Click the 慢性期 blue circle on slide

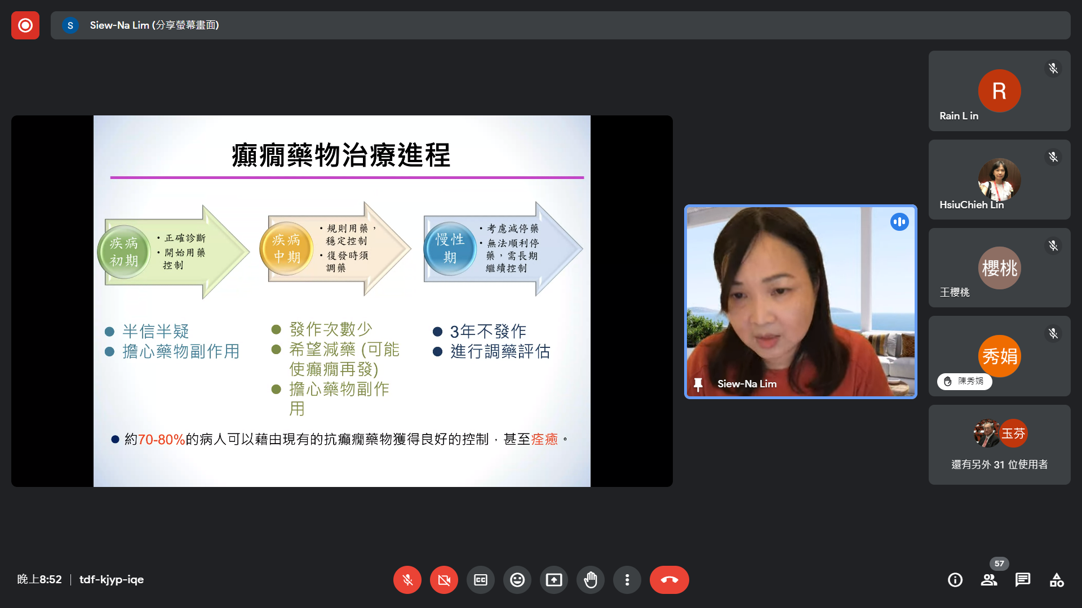point(450,248)
